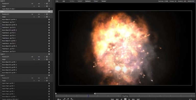Select Boom Blast PR: 3 emitter in Layer 2
196x100 pixels.
point(26,67)
